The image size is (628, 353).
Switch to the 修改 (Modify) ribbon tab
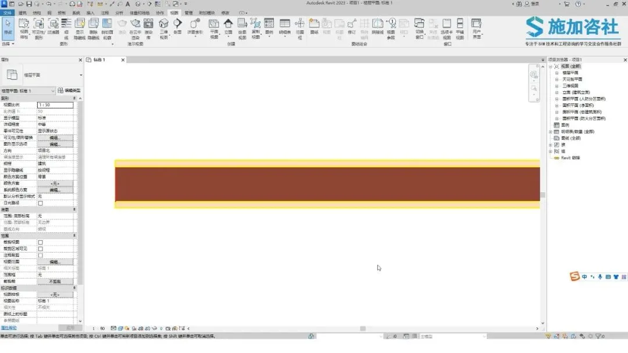pos(226,13)
